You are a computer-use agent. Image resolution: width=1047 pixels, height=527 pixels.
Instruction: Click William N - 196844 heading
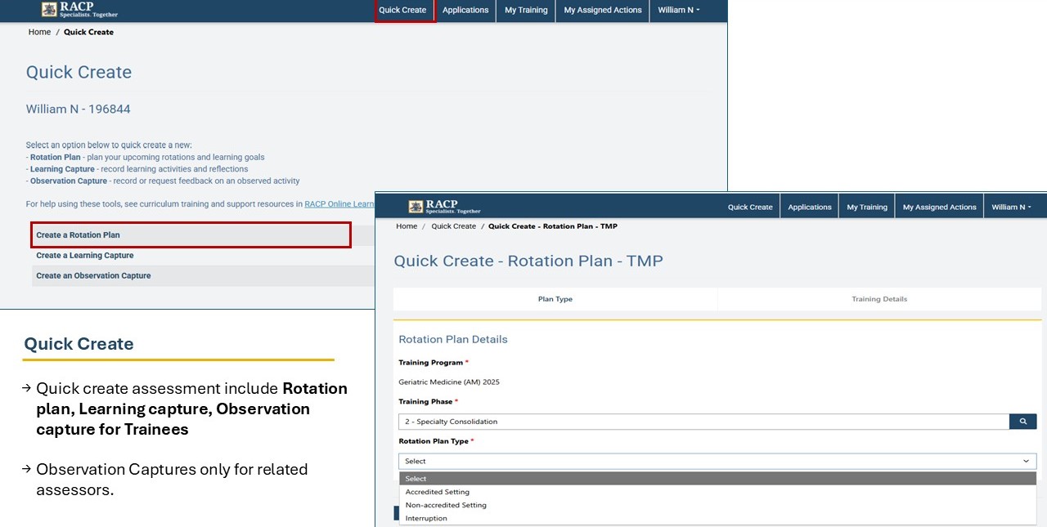tap(79, 109)
